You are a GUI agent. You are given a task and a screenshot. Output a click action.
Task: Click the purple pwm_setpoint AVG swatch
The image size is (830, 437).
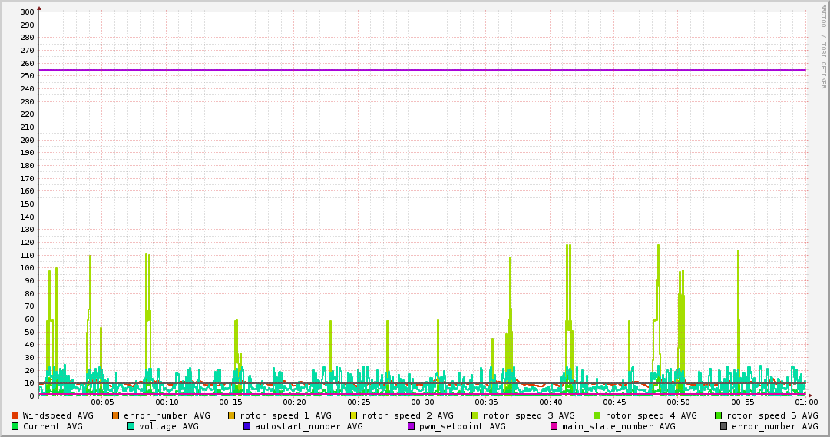click(412, 426)
